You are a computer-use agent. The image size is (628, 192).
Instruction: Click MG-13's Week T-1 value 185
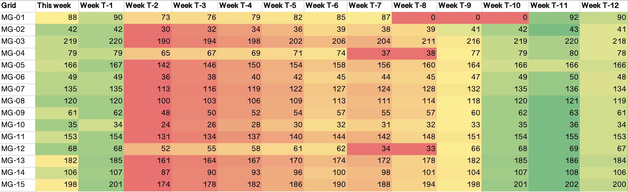pyautogui.click(x=101, y=161)
